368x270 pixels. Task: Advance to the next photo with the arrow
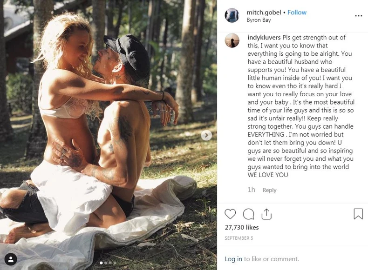tap(206, 135)
